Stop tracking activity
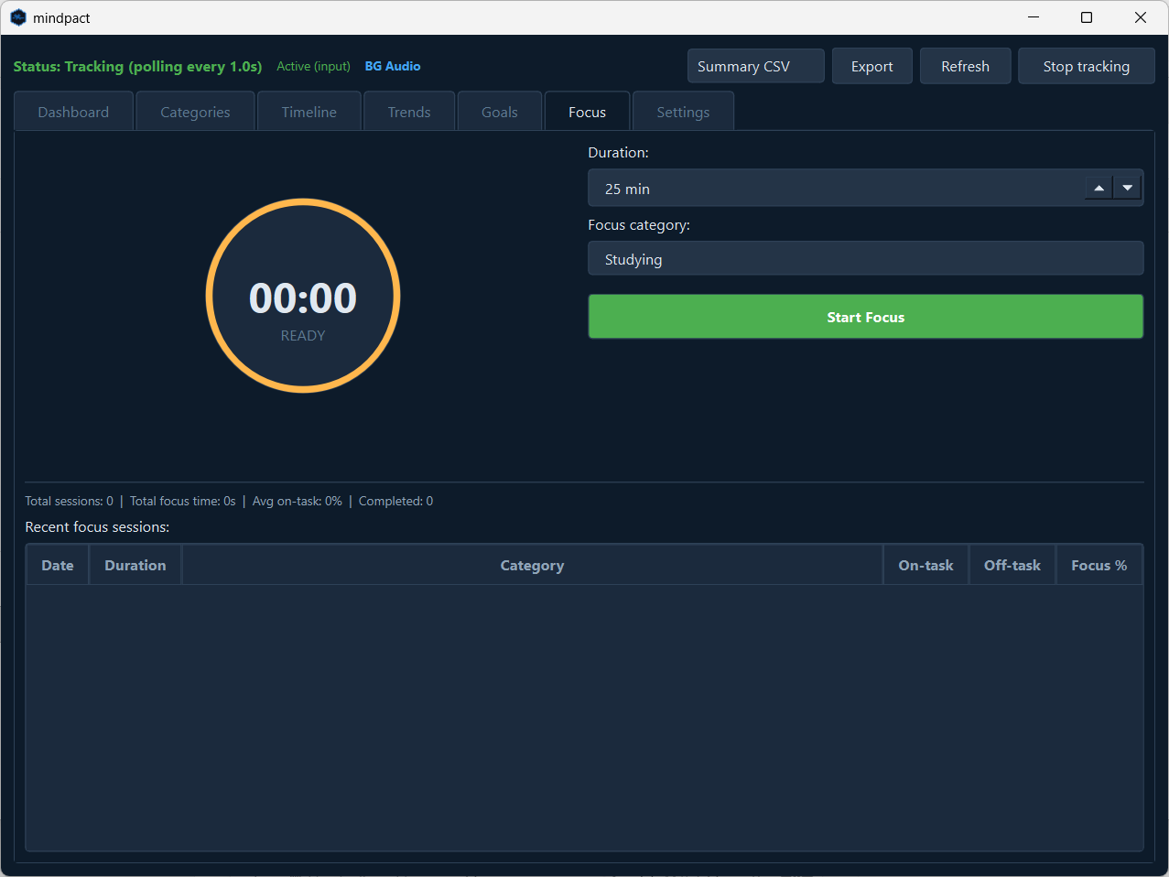The height and width of the screenshot is (877, 1169). (x=1086, y=66)
